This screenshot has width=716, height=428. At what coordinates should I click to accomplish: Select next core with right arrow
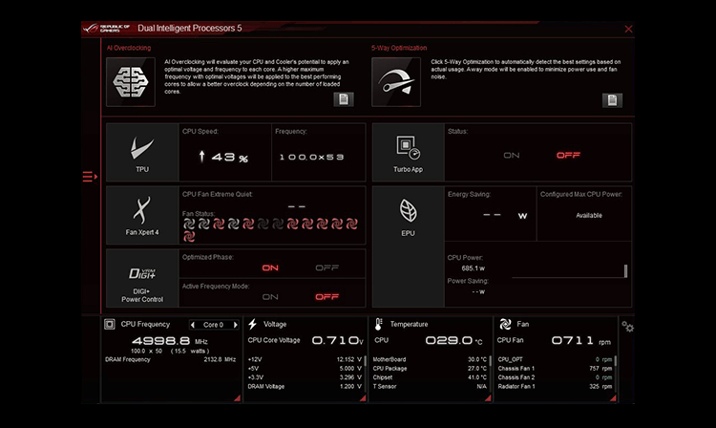point(236,325)
